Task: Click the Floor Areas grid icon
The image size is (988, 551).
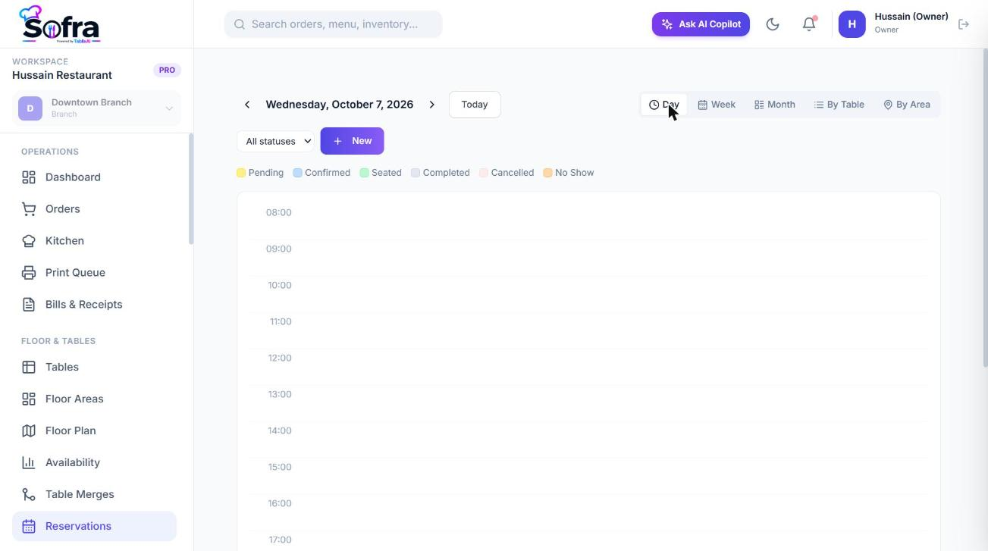Action: (x=29, y=399)
